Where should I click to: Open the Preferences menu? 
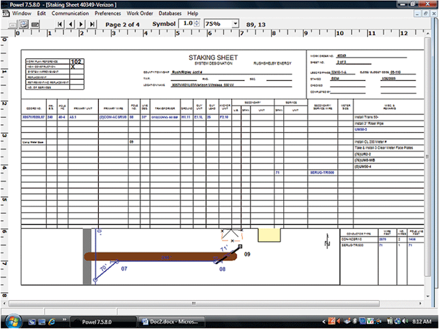108,13
